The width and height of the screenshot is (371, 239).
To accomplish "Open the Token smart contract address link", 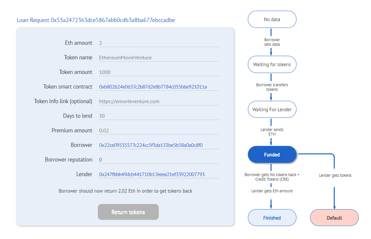I will [153, 87].
